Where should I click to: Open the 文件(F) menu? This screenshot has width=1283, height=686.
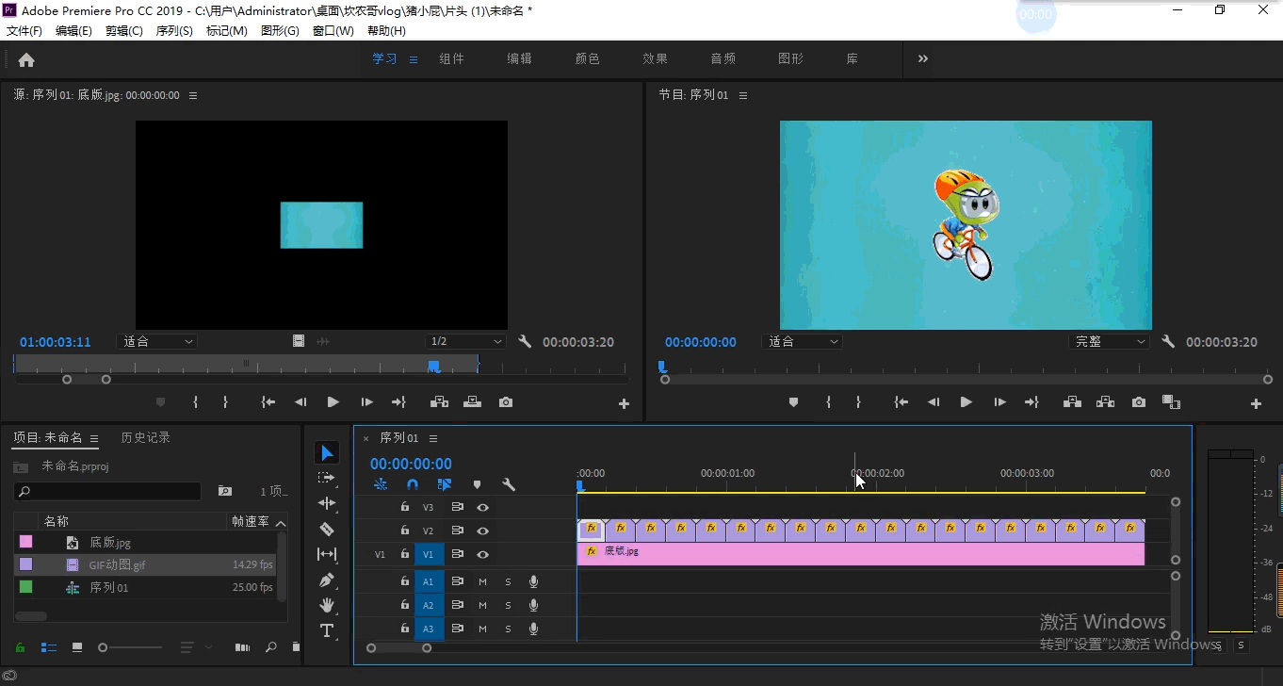[24, 31]
